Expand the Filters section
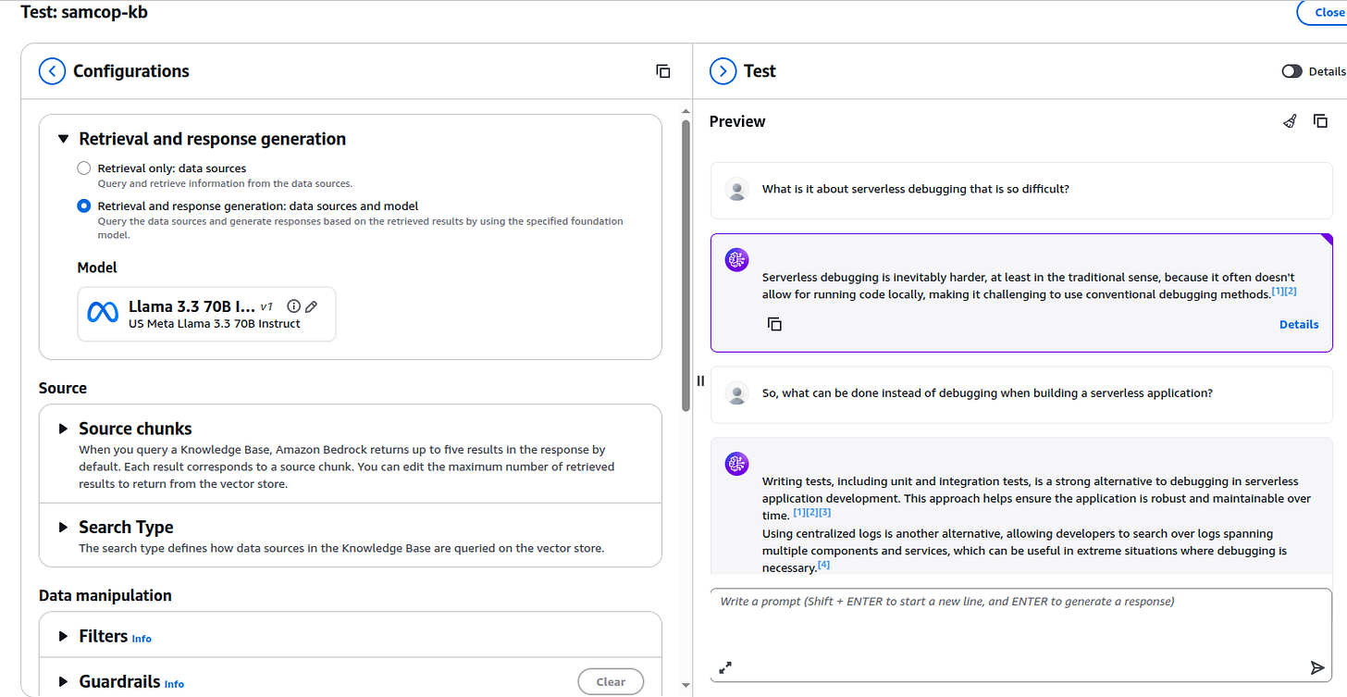The width and height of the screenshot is (1347, 697). pyautogui.click(x=64, y=636)
